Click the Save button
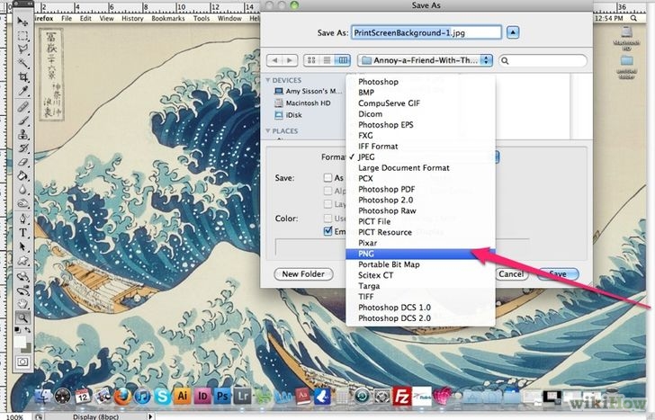Viewport: 655px width, 420px height. tap(558, 274)
